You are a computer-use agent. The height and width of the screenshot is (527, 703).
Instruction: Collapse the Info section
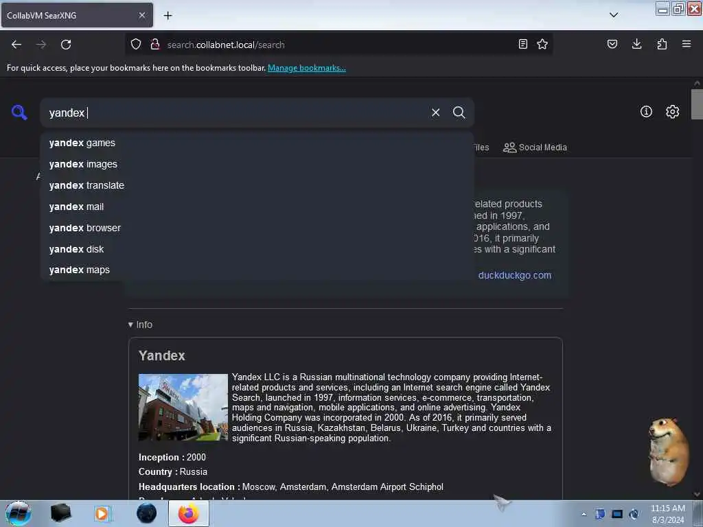click(140, 325)
